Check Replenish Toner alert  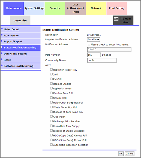[x=52, y=88]
